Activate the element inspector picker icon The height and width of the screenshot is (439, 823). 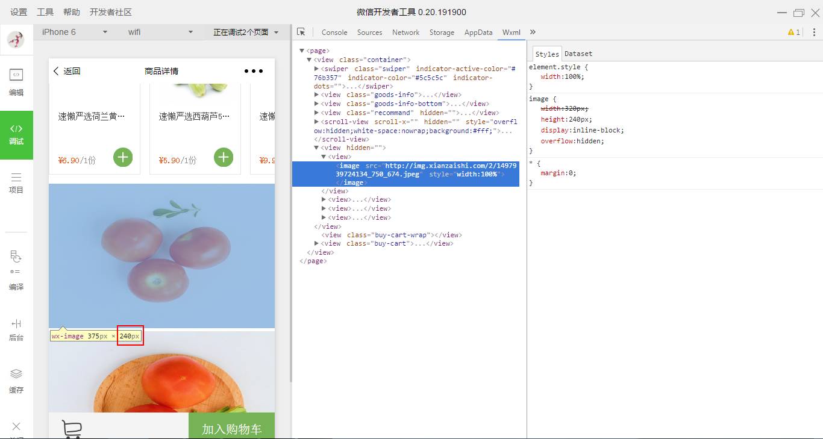coord(301,32)
